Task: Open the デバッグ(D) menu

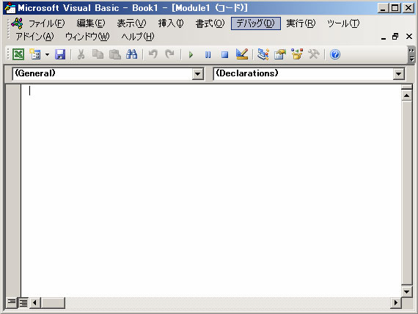Action: tap(256, 23)
